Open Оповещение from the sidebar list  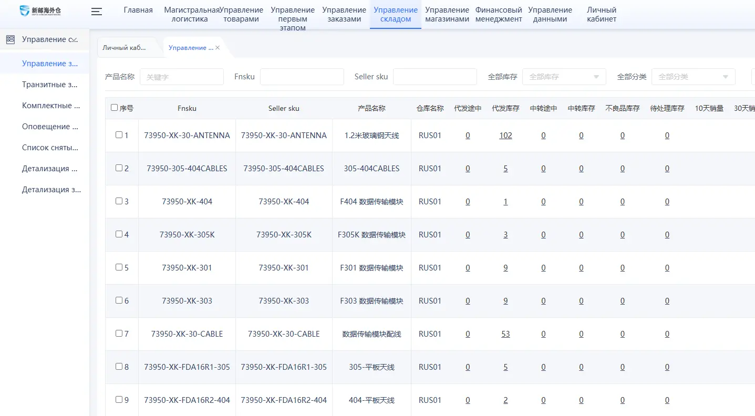[x=49, y=126]
